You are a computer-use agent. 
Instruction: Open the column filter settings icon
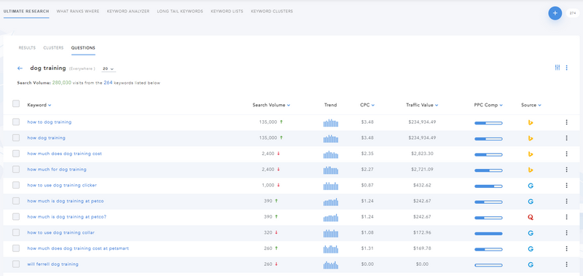(557, 68)
